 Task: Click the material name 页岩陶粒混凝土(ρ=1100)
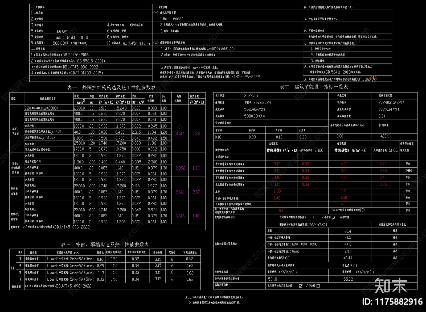click(40, 138)
